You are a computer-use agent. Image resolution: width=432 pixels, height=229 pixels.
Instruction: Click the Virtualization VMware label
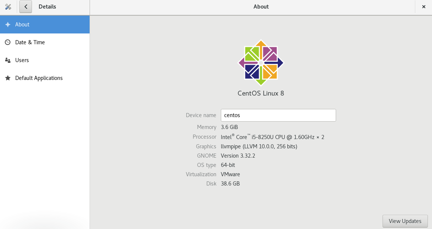point(230,174)
